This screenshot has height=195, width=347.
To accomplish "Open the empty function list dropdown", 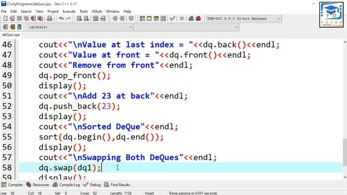I will 186,27.
